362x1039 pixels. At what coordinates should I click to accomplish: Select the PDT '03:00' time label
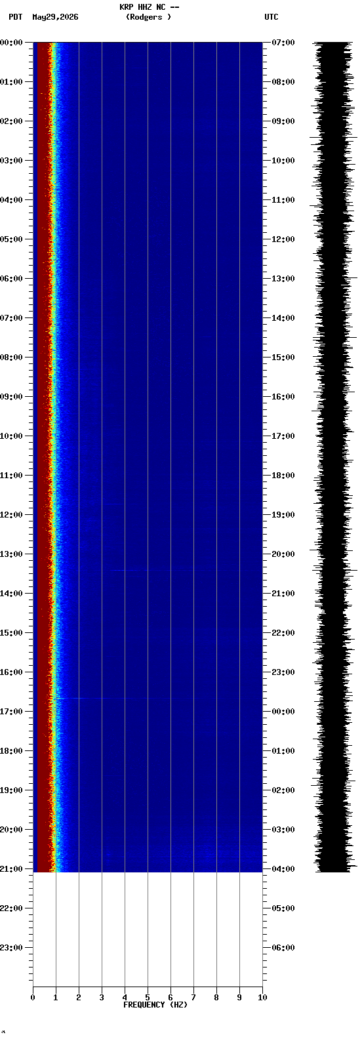[x=12, y=161]
